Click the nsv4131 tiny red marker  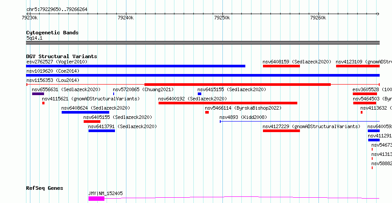(x=372, y=159)
